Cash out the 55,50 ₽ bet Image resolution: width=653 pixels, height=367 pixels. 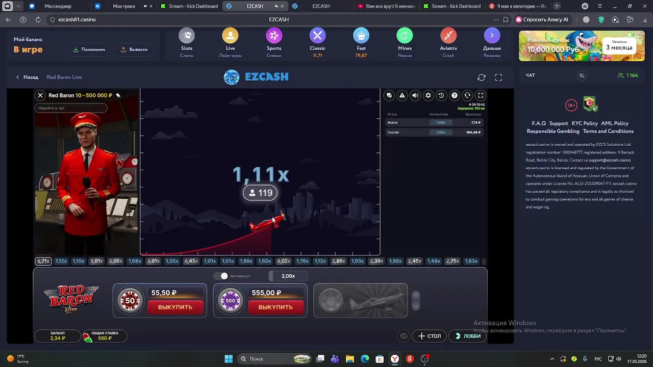tap(175, 307)
